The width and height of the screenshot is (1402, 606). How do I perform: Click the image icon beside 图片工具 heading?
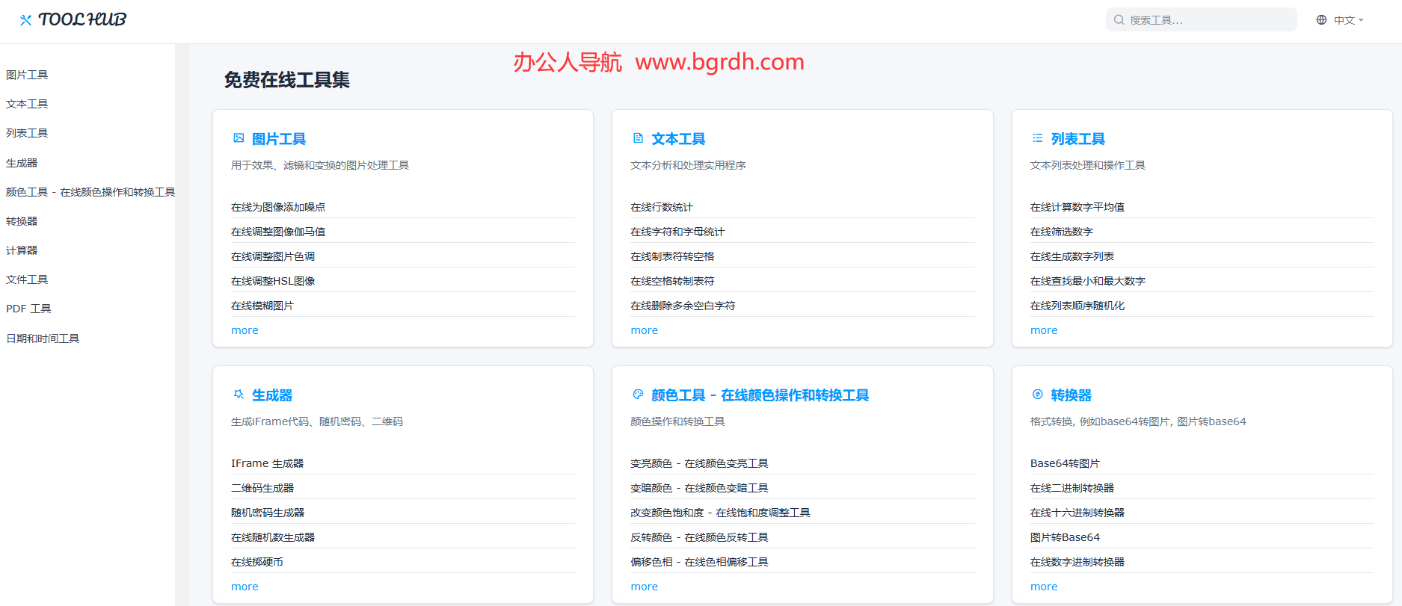click(x=239, y=138)
